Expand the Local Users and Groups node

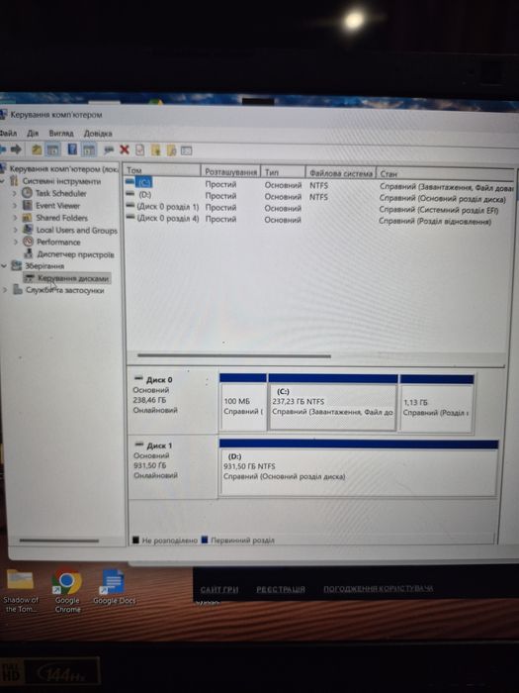[15, 230]
